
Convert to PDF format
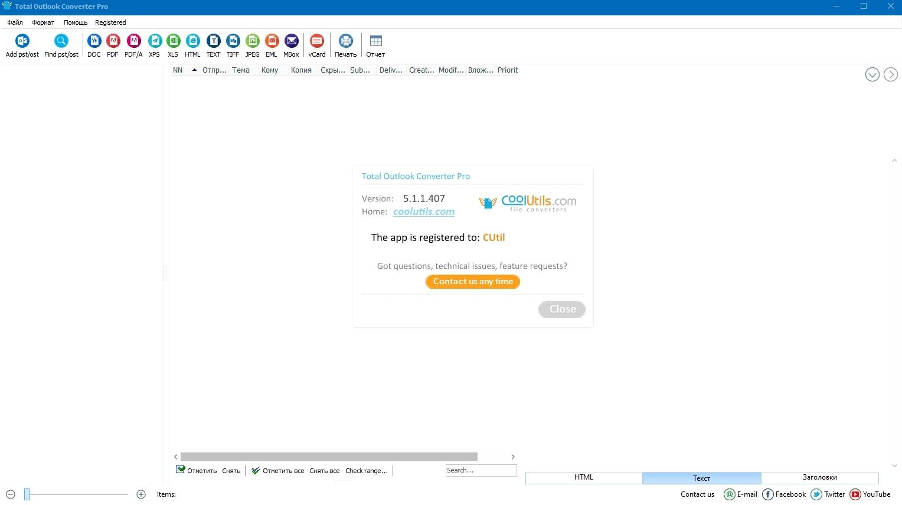pyautogui.click(x=113, y=45)
